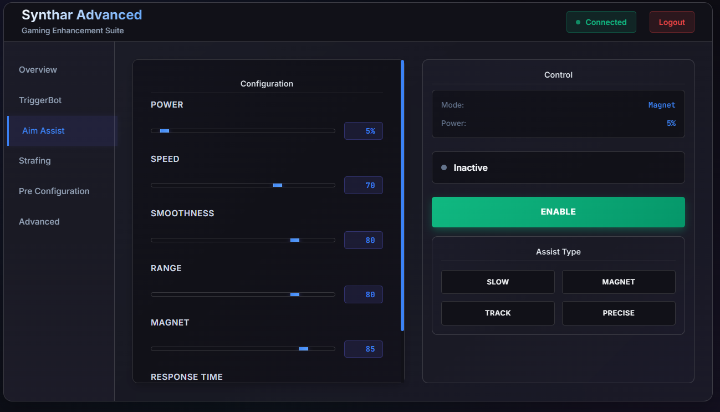Select the TRACK assist type
Image resolution: width=720 pixels, height=412 pixels.
tap(497, 313)
